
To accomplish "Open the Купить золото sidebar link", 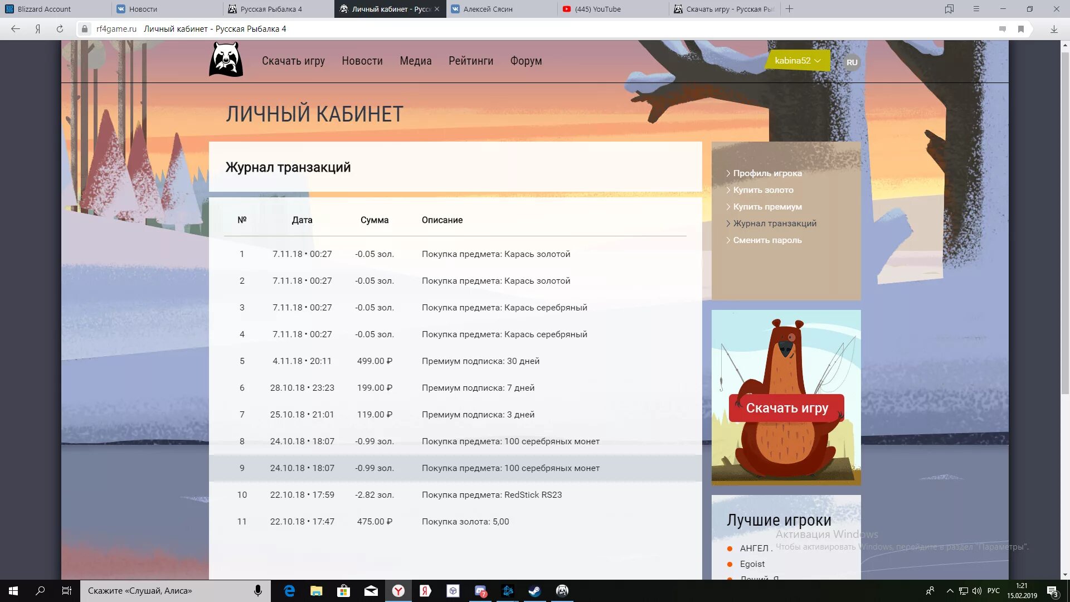I will [763, 190].
